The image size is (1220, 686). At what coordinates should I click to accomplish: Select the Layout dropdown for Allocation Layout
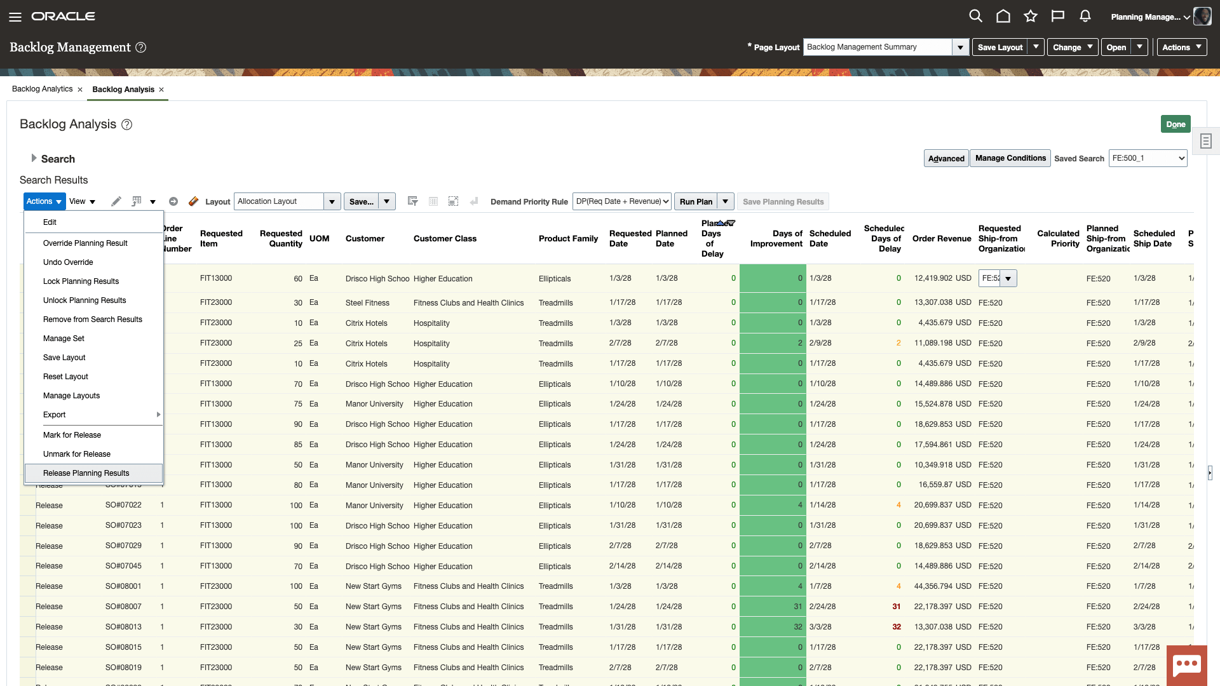point(330,201)
